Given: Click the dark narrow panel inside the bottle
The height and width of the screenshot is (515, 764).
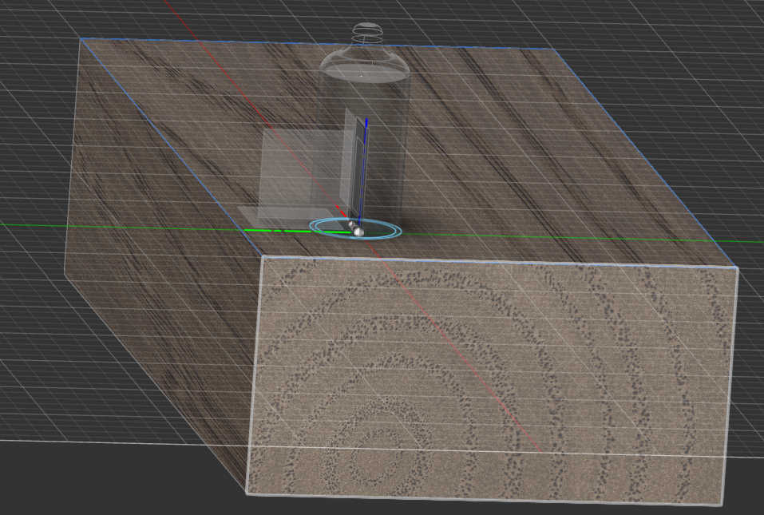Looking at the screenshot, I should click(x=351, y=160).
